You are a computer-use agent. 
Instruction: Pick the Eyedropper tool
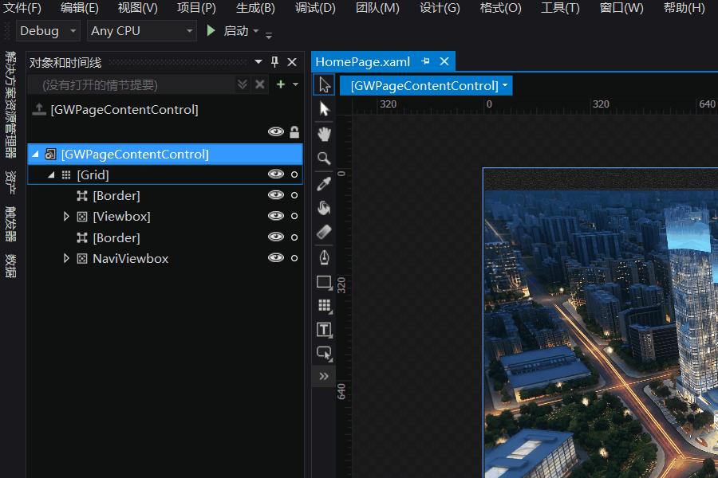click(324, 184)
